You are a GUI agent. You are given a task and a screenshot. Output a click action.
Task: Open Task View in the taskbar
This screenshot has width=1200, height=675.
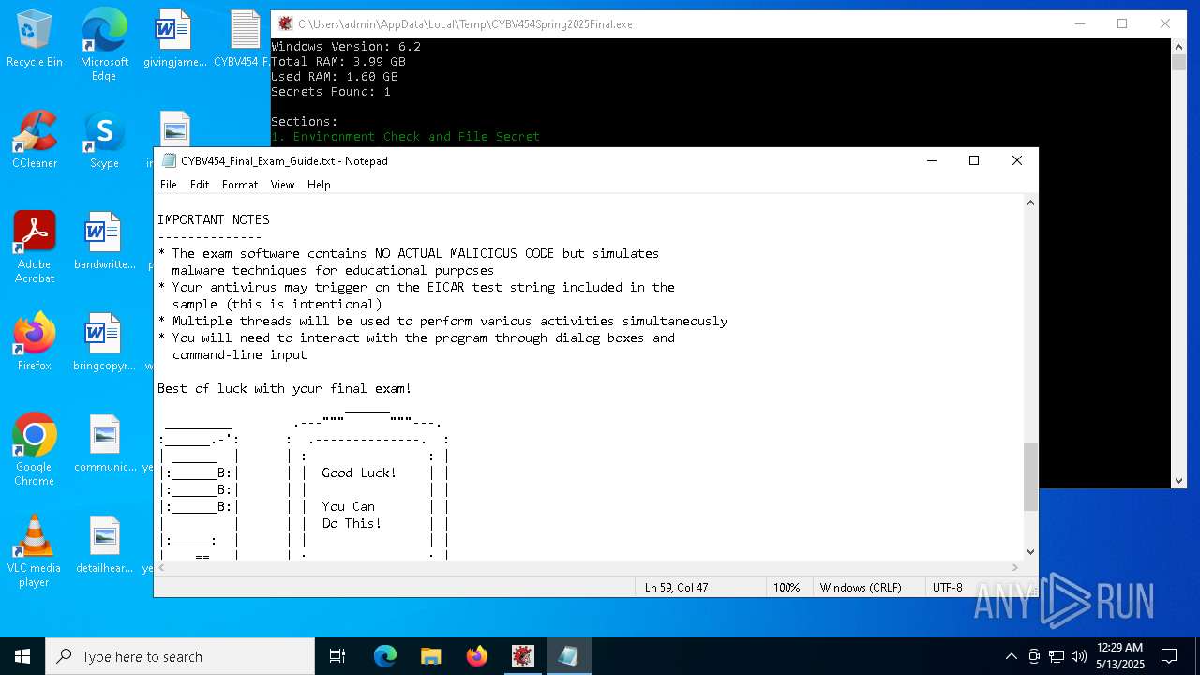[337, 656]
